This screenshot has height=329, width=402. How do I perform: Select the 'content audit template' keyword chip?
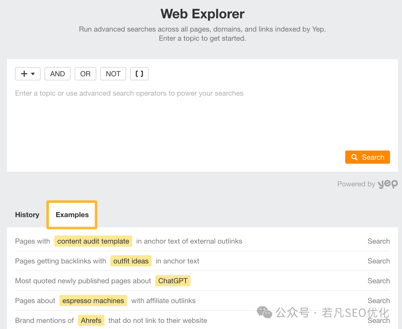pyautogui.click(x=93, y=241)
